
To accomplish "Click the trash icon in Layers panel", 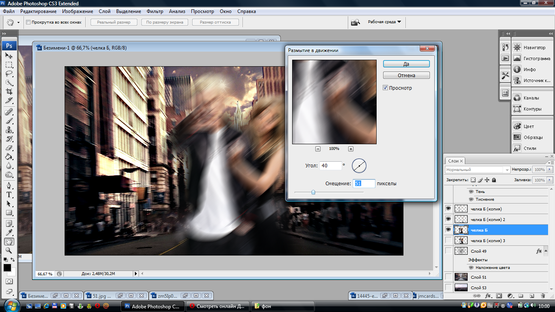I will tap(543, 296).
